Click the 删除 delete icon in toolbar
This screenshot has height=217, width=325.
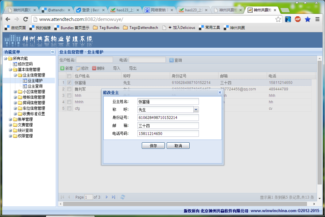pyautogui.click(x=94, y=68)
